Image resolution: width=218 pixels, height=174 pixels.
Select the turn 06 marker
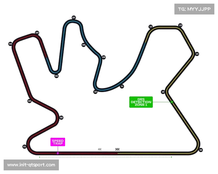tap(56, 76)
